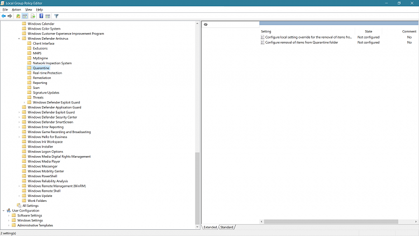Screen dimensions: 419x236
Task: Click the Filter funnel toolbar icon
Action: pyautogui.click(x=56, y=16)
